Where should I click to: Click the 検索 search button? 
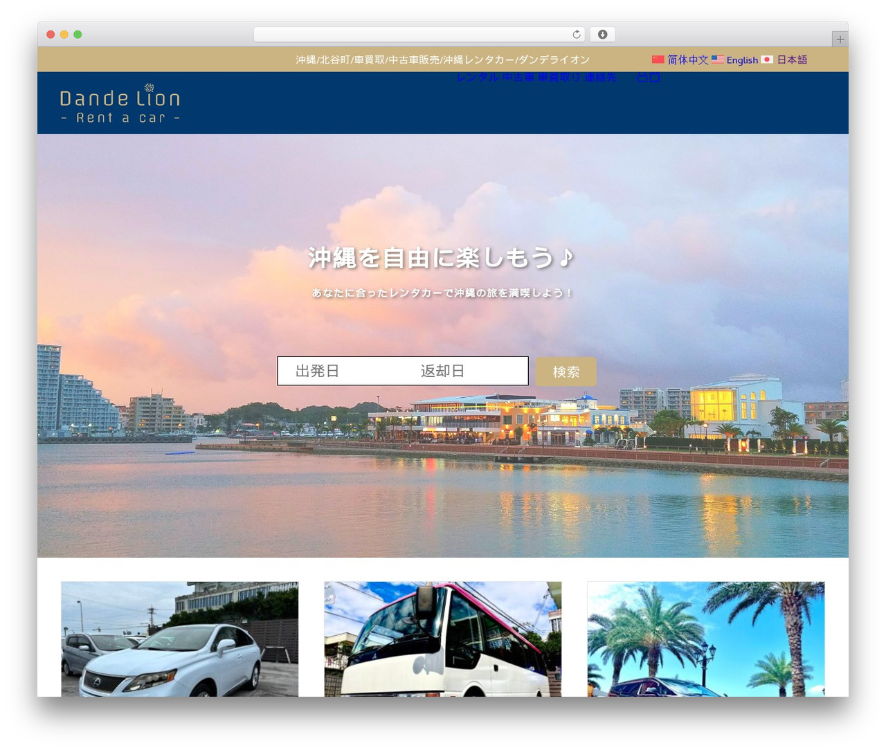566,372
